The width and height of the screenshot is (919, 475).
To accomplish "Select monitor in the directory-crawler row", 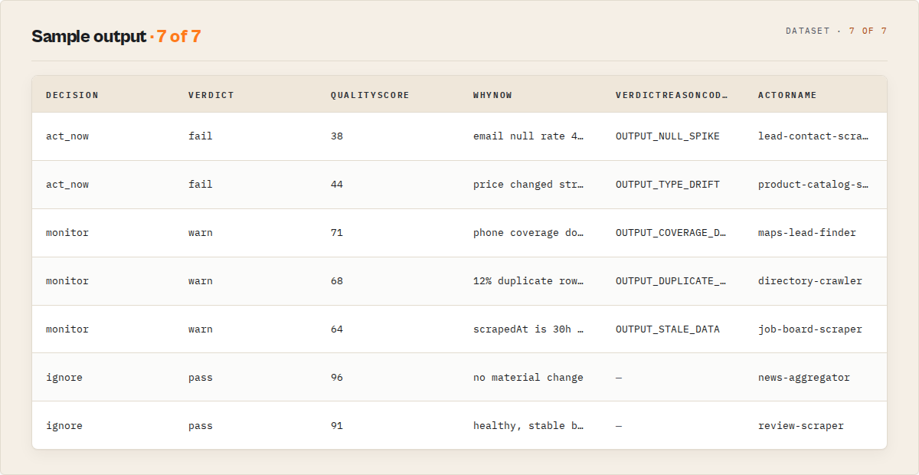I will (x=67, y=281).
